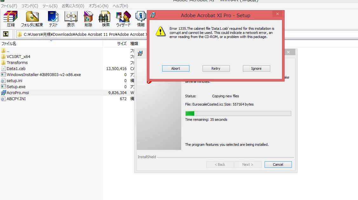The width and height of the screenshot is (358, 200).
Task: Click the InstallShield label
Action: [147, 157]
